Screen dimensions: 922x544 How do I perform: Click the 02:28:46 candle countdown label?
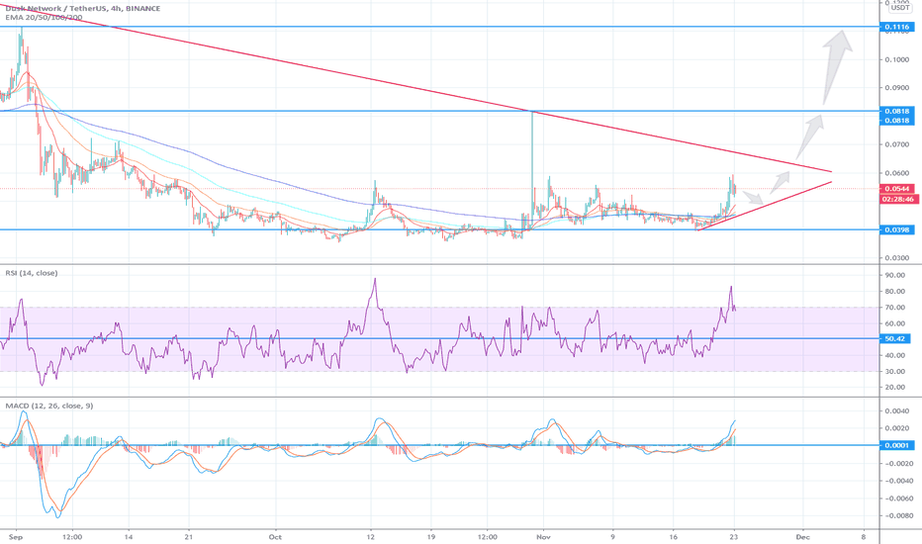pos(898,200)
